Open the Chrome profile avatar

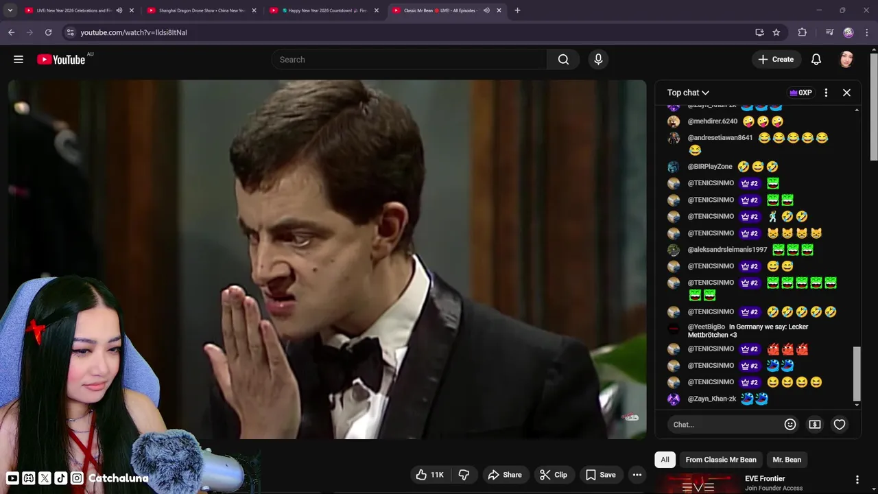tap(849, 32)
